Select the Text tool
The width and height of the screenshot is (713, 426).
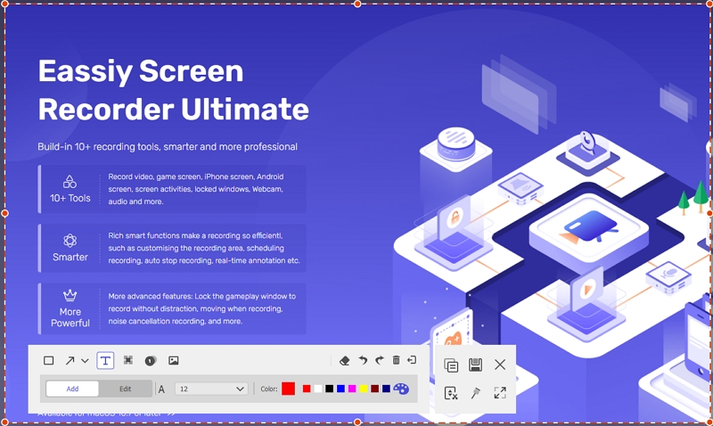click(105, 361)
